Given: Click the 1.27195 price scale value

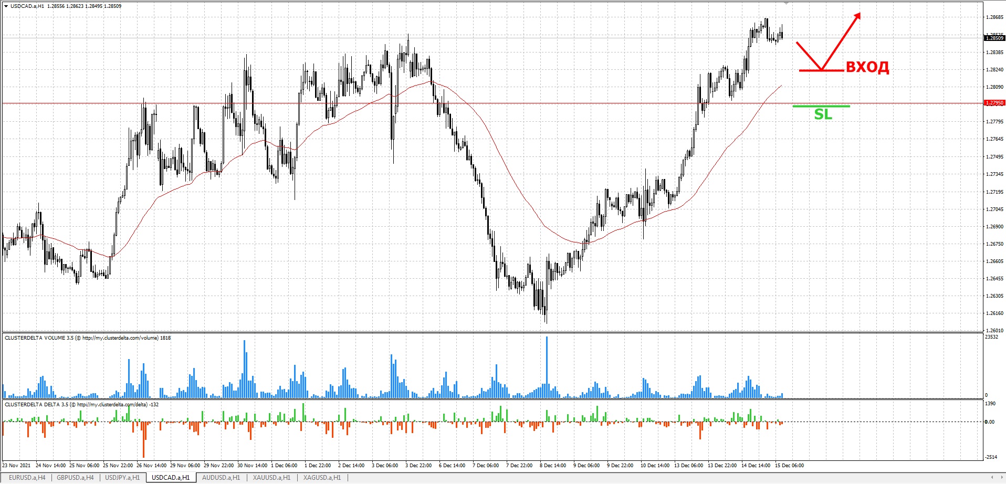Looking at the screenshot, I should [x=994, y=192].
